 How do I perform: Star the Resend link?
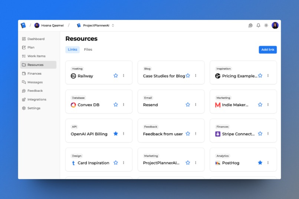pyautogui.click(x=188, y=105)
